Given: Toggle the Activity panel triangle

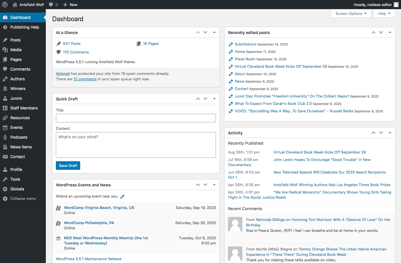Looking at the screenshot, I should (x=390, y=133).
